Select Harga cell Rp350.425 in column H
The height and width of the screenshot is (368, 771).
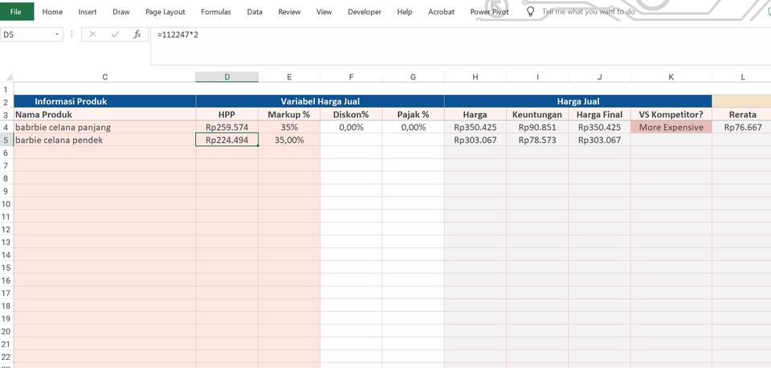click(475, 127)
